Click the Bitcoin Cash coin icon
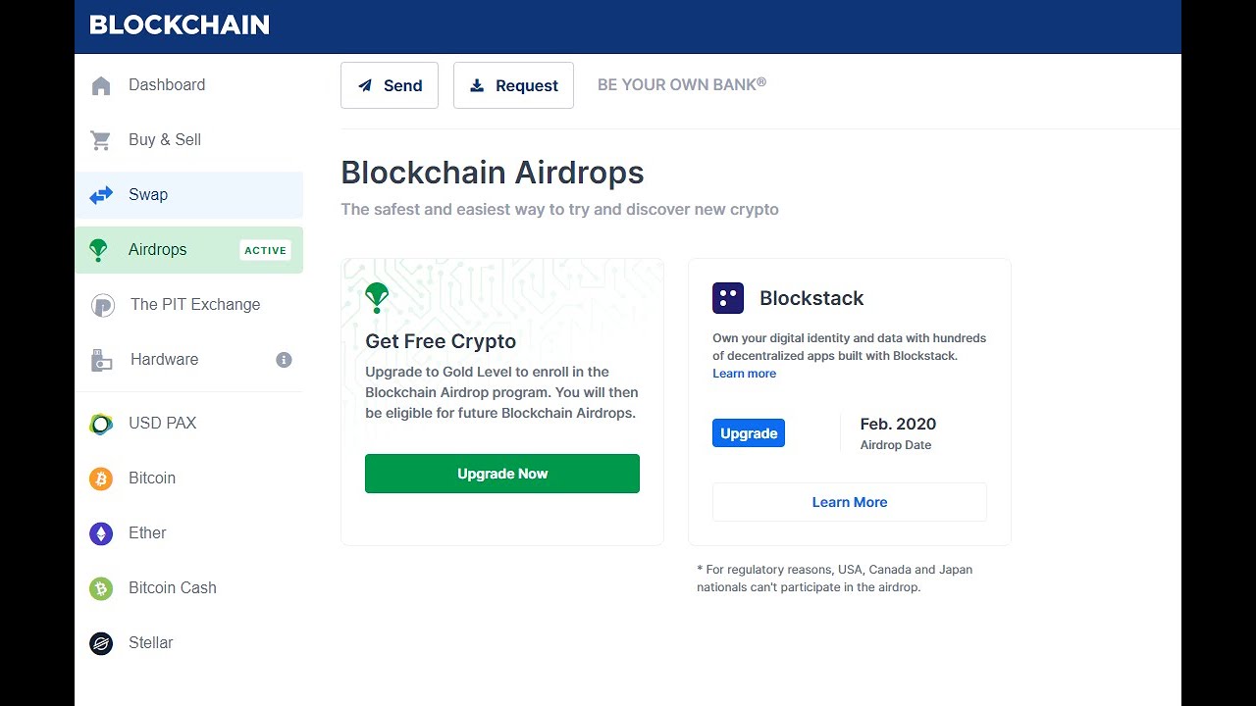 click(x=101, y=588)
